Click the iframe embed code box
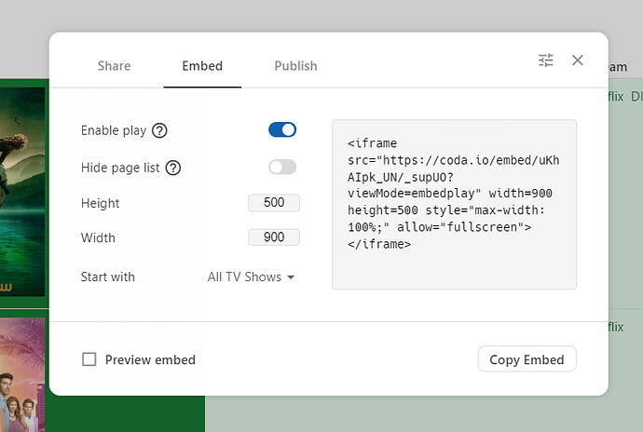643x432 pixels. 454,204
